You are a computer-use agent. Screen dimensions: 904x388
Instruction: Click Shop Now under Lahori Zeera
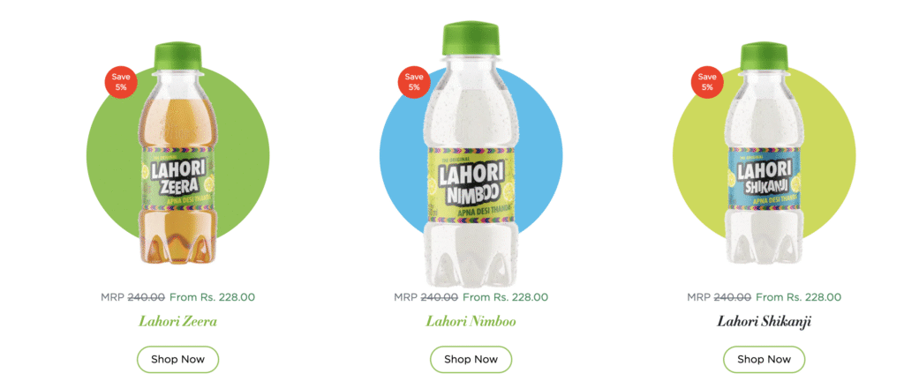178,359
